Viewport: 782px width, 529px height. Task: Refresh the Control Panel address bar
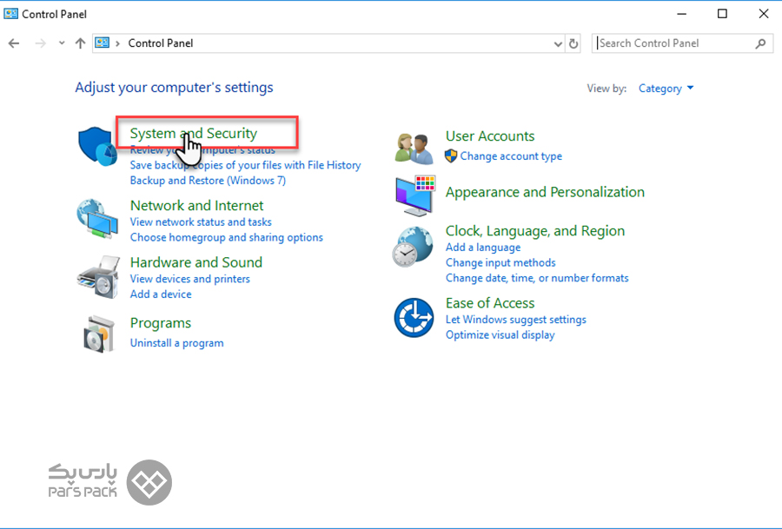click(573, 44)
